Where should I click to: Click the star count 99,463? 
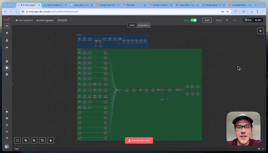258,20
